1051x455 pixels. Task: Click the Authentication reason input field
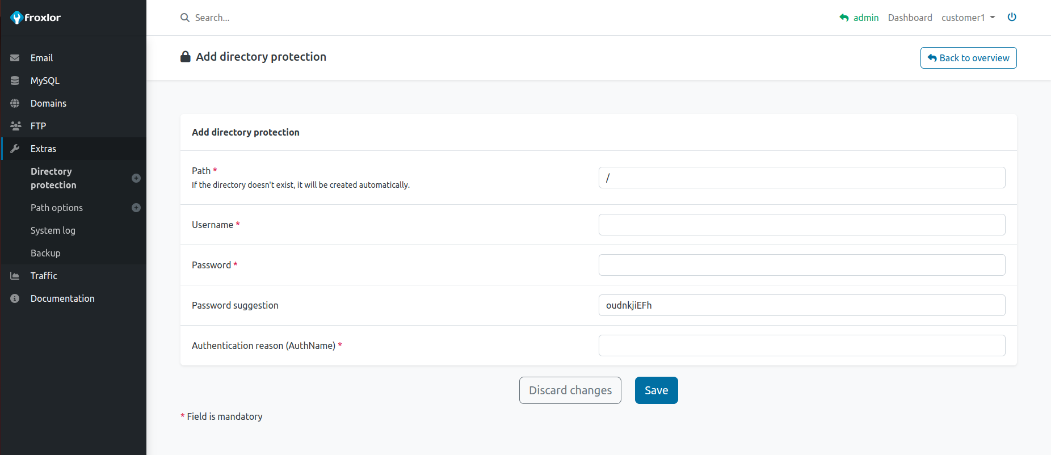tap(801, 346)
